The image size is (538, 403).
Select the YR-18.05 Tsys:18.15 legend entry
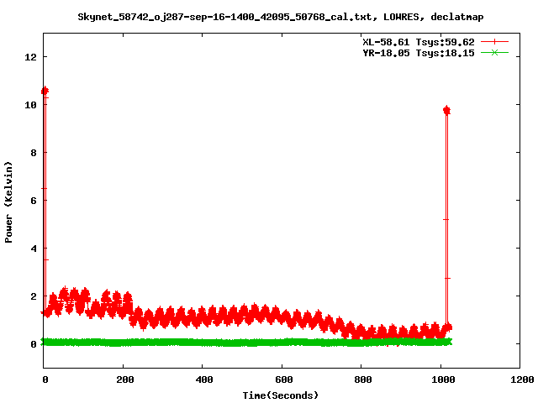click(419, 53)
